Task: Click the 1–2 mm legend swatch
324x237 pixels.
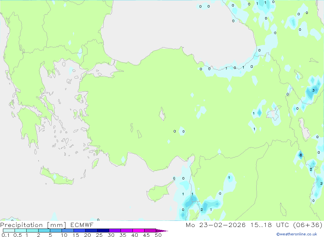Action: [32, 231]
